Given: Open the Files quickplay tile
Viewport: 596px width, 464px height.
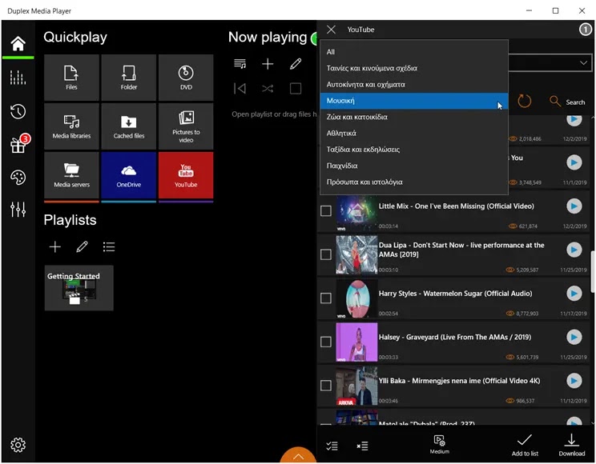Looking at the screenshot, I should [x=71, y=78].
